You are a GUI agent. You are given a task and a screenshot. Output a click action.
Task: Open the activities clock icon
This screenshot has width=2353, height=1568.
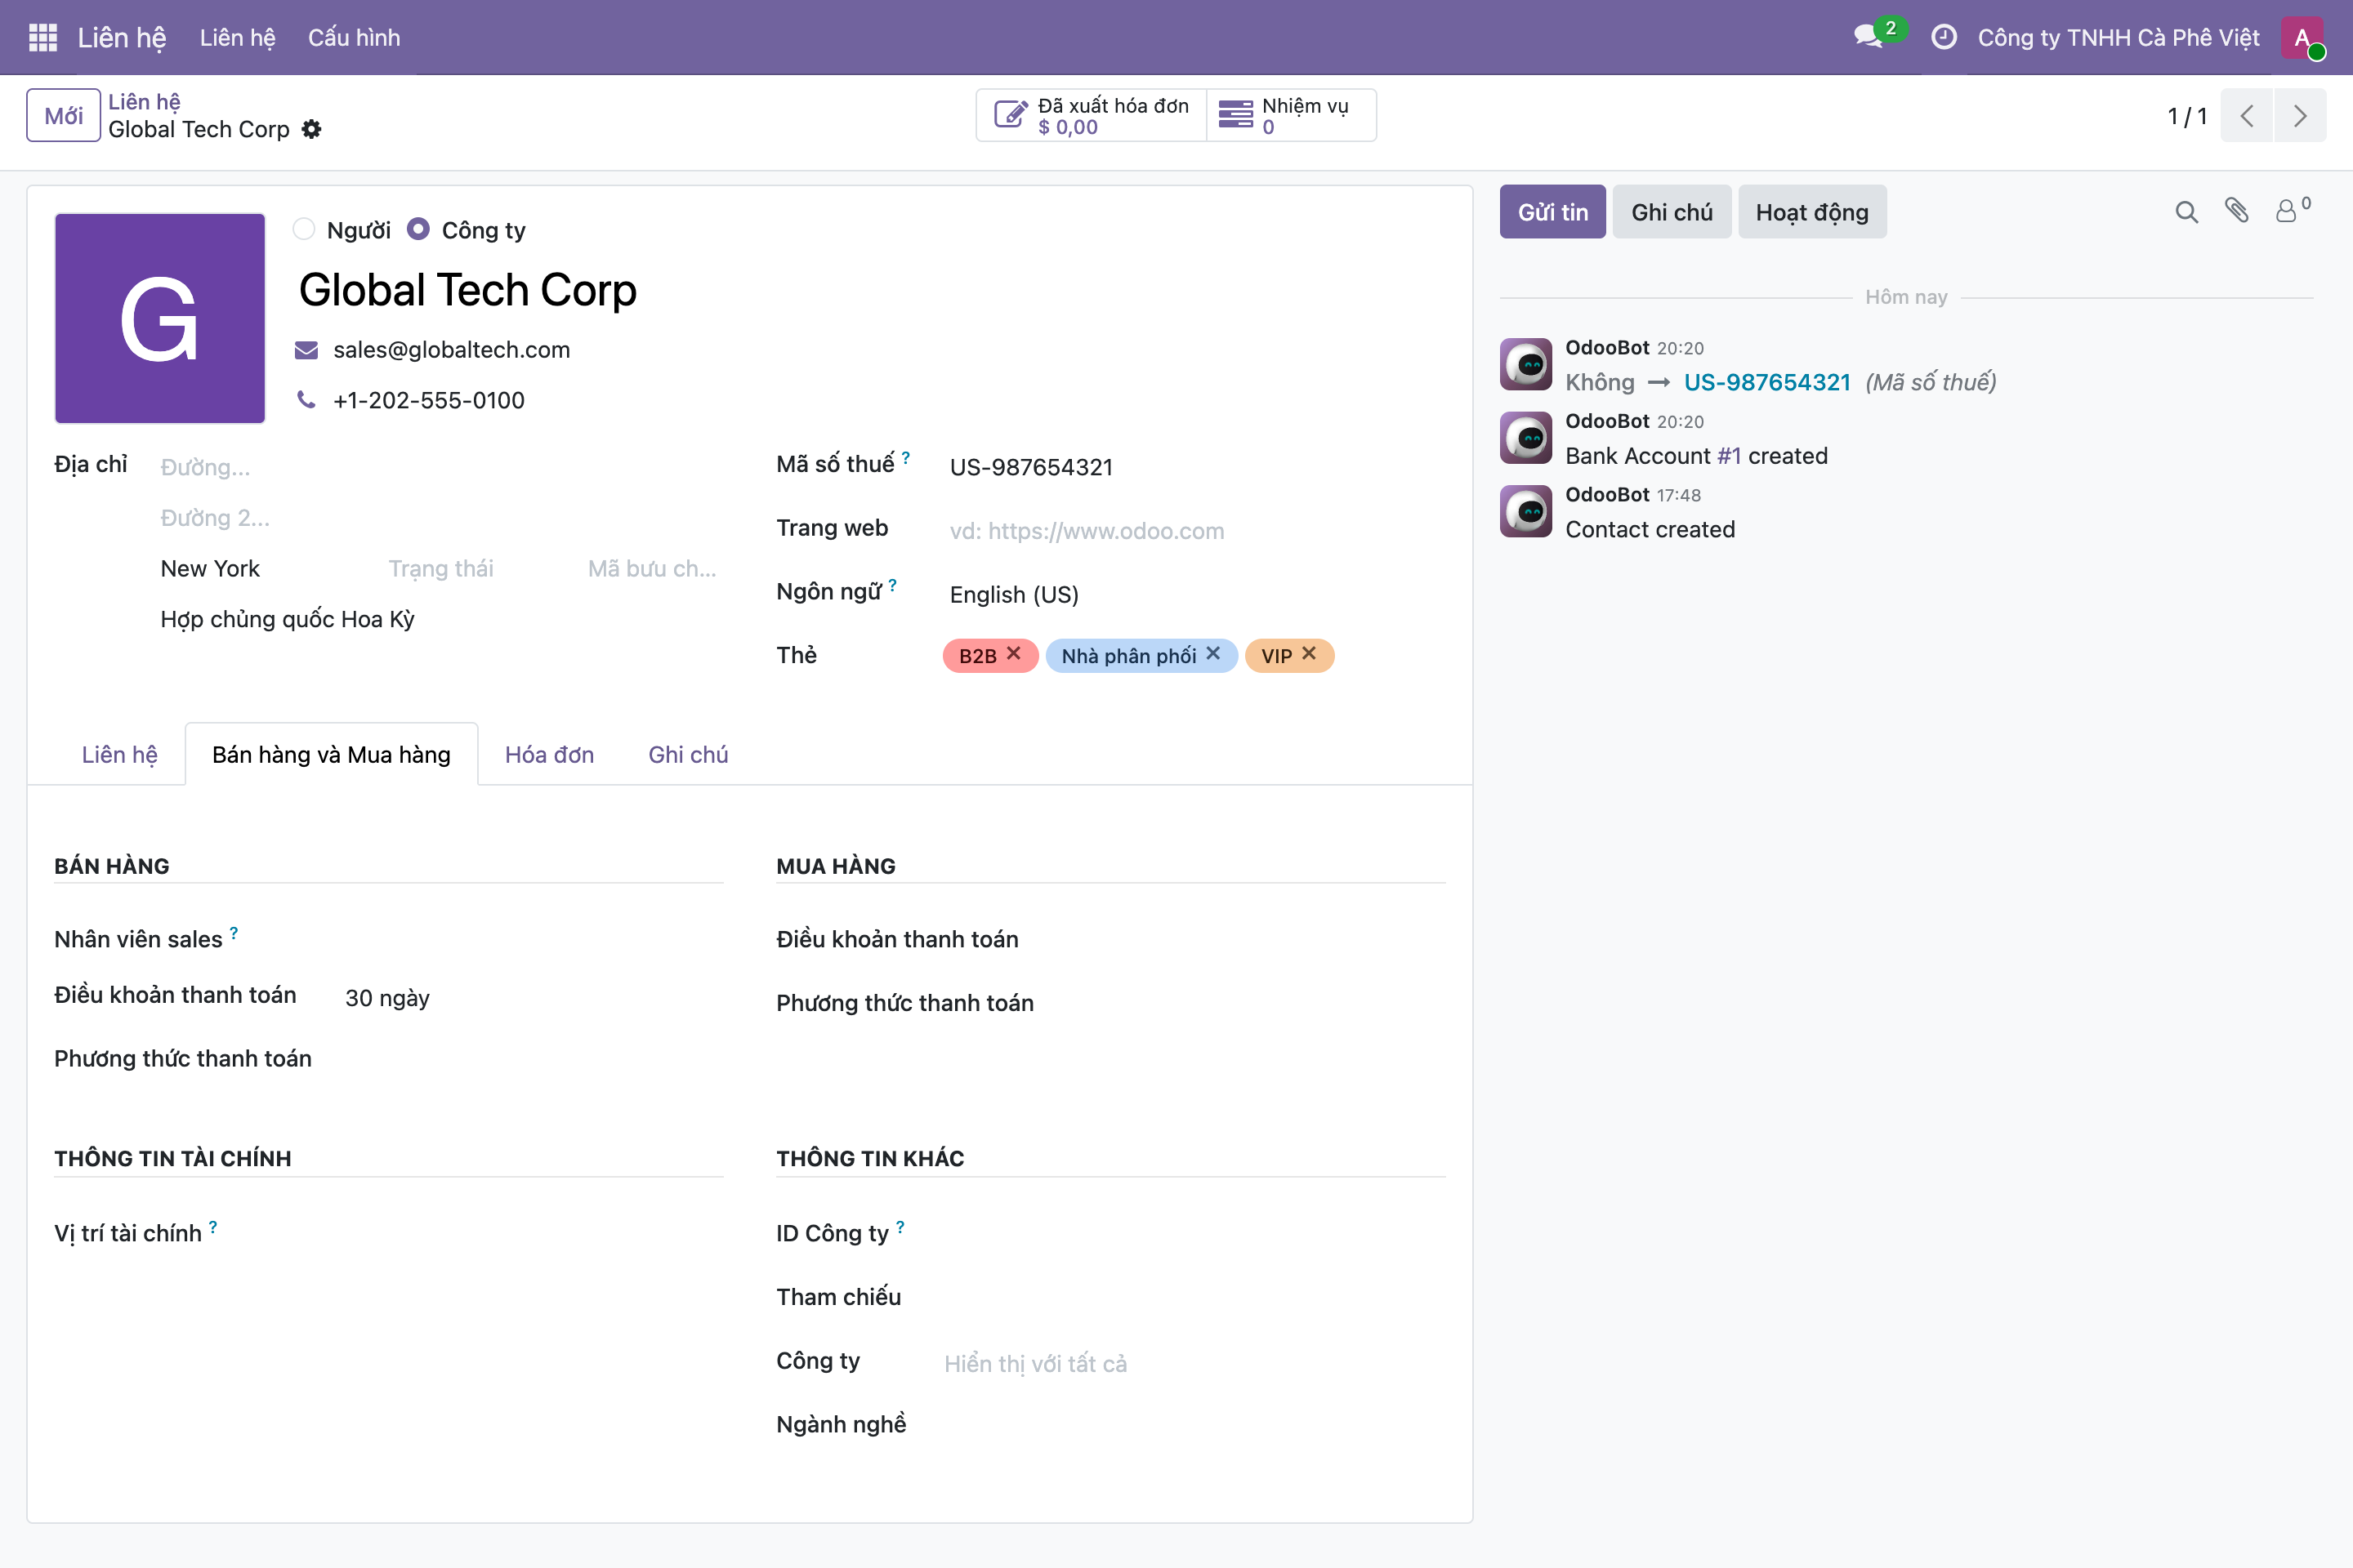coord(1943,37)
